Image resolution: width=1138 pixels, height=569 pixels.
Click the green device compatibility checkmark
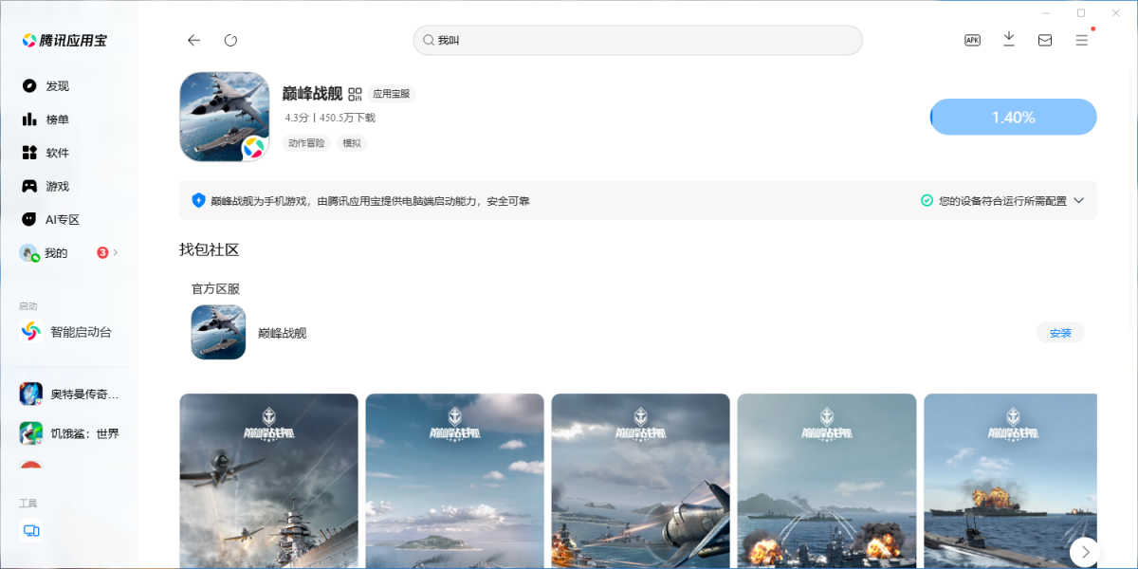927,200
